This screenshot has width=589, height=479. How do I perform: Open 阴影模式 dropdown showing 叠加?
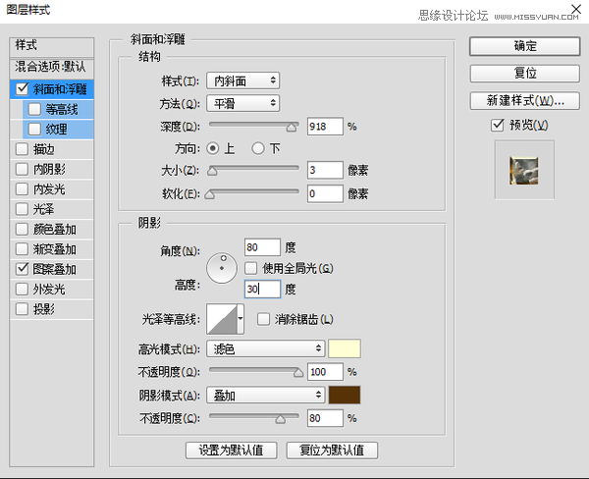(266, 396)
